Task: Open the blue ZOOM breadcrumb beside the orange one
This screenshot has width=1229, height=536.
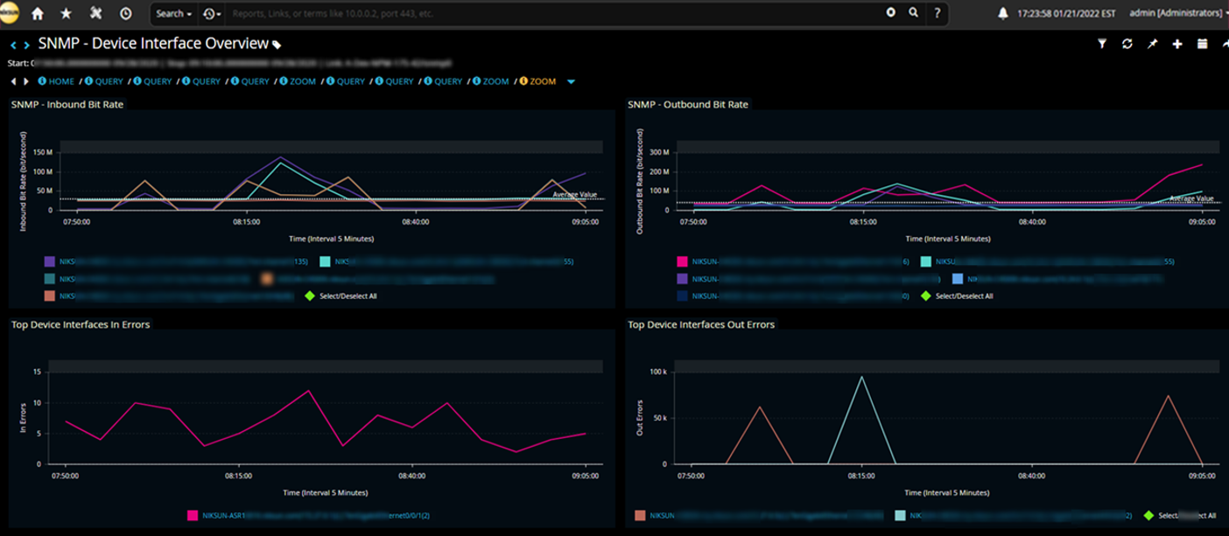Action: coord(495,81)
